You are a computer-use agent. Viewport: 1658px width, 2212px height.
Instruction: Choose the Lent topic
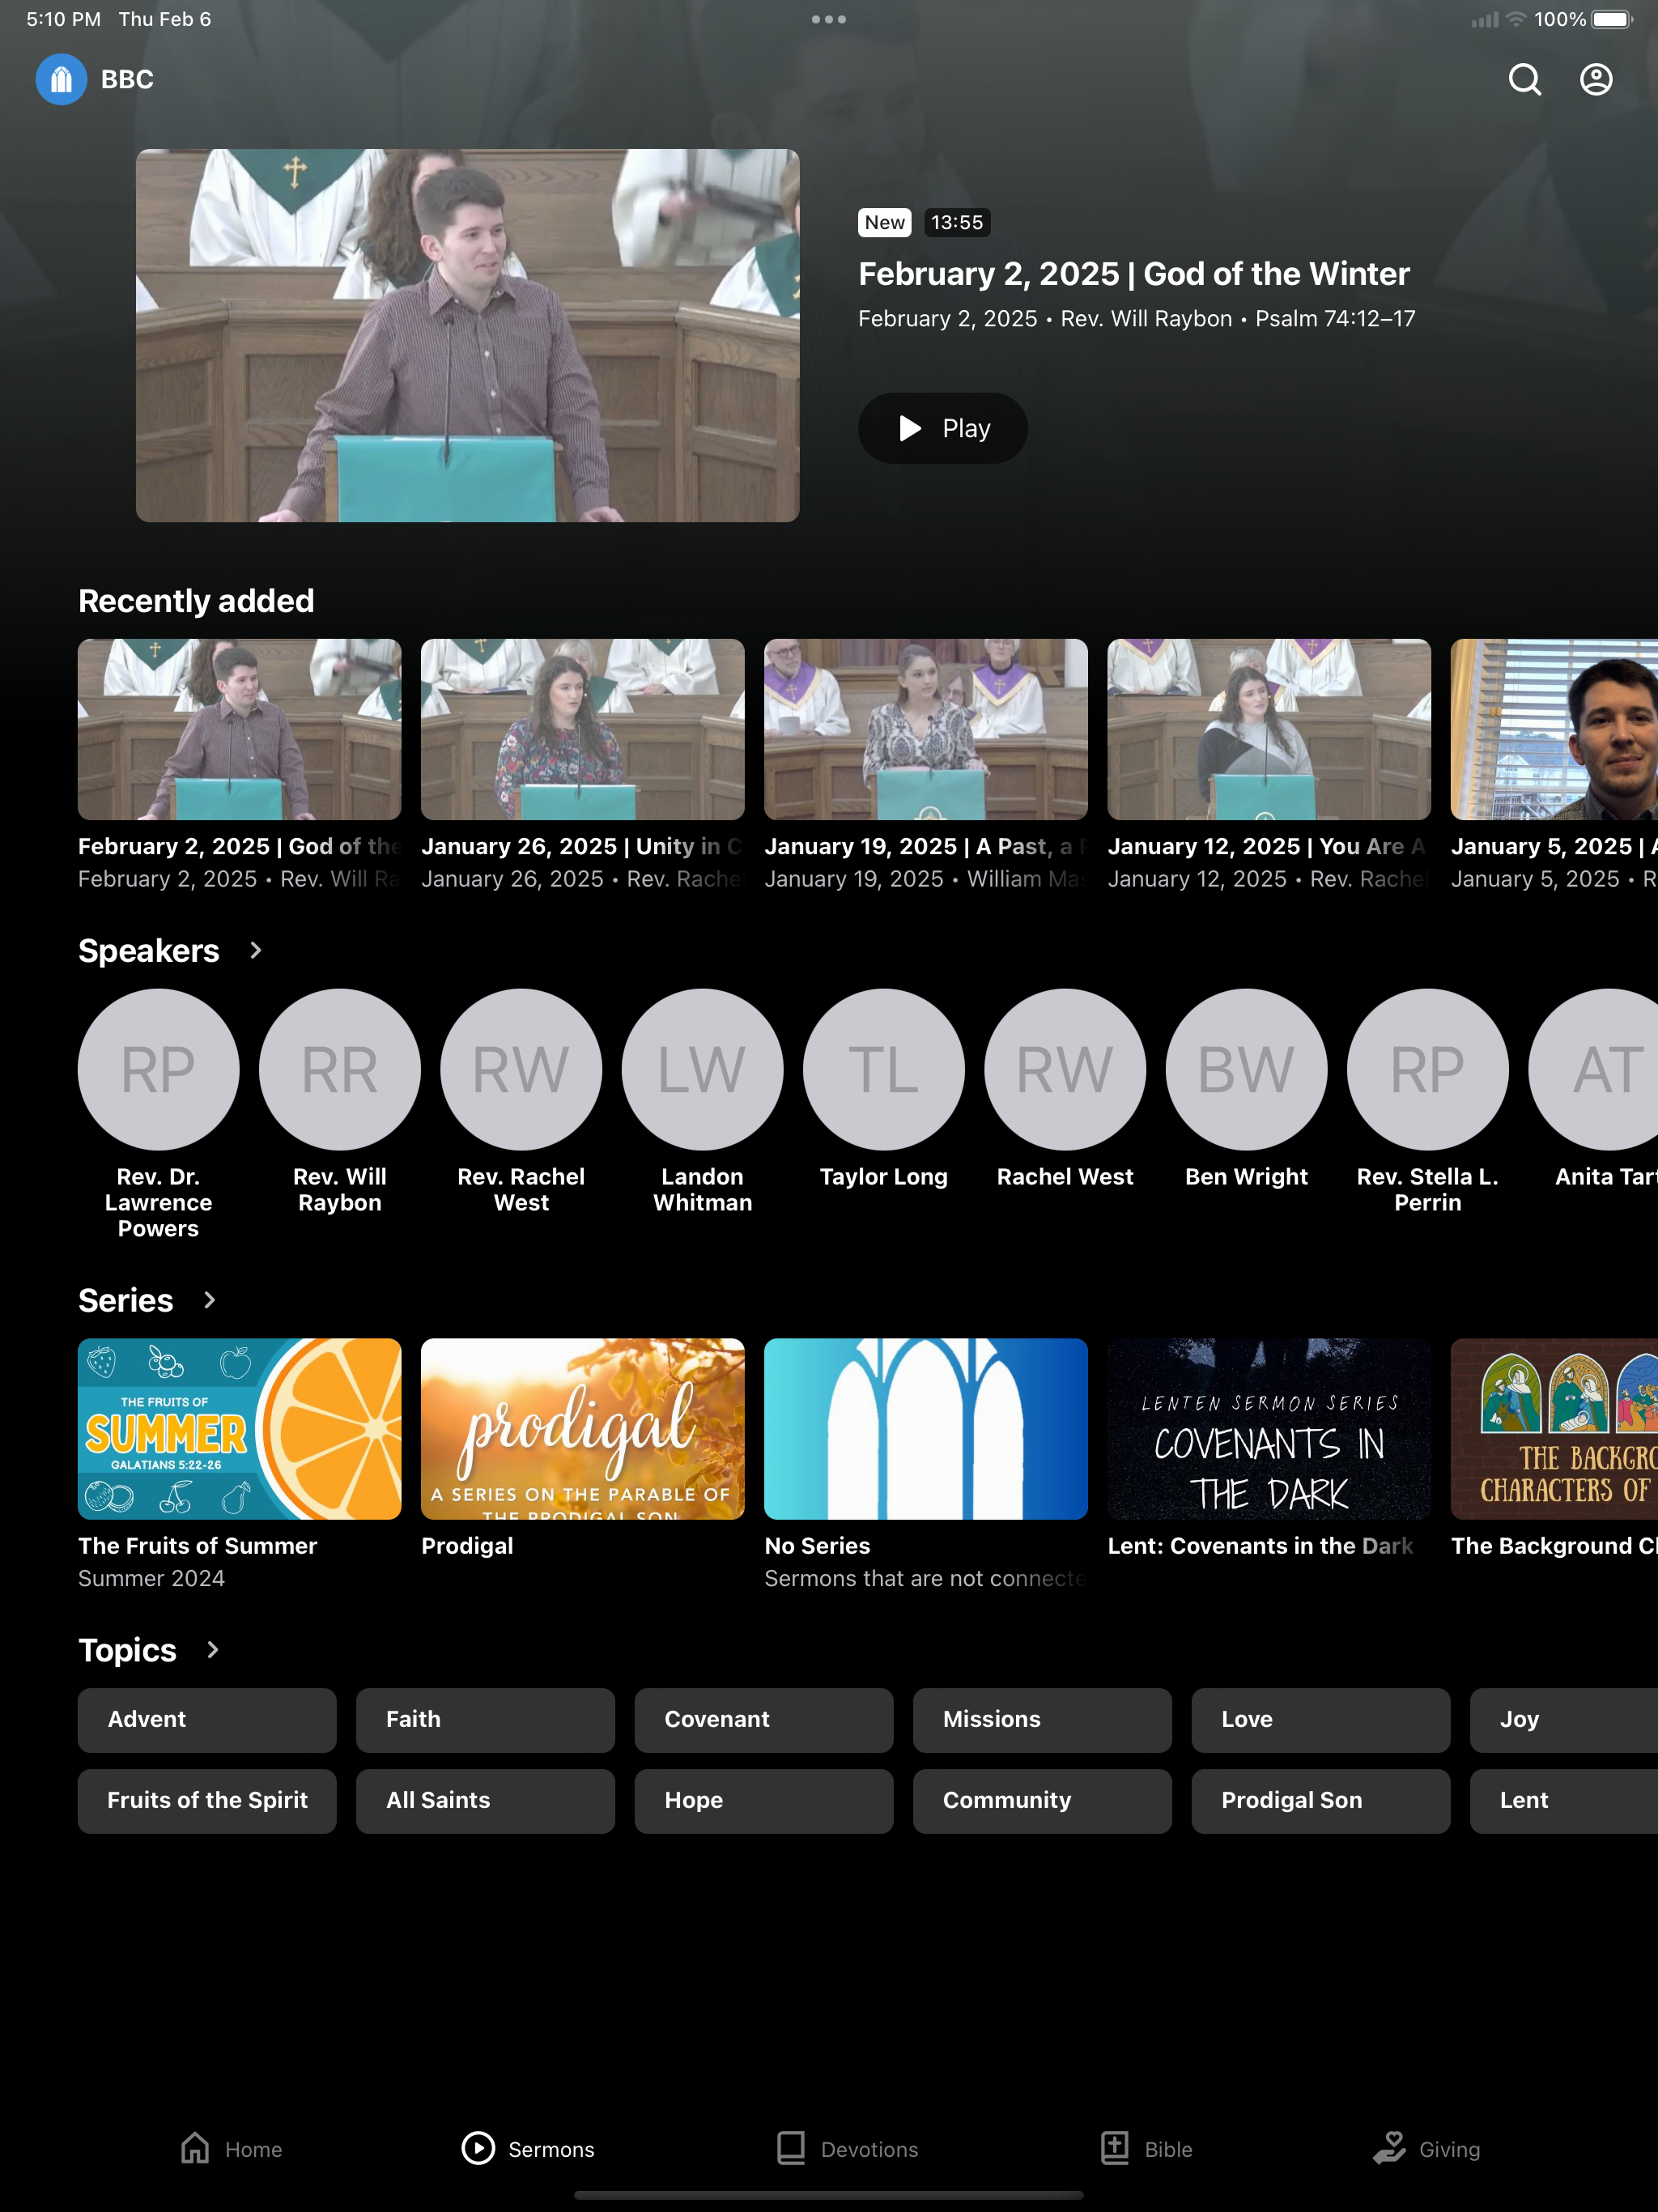[x=1564, y=1801]
